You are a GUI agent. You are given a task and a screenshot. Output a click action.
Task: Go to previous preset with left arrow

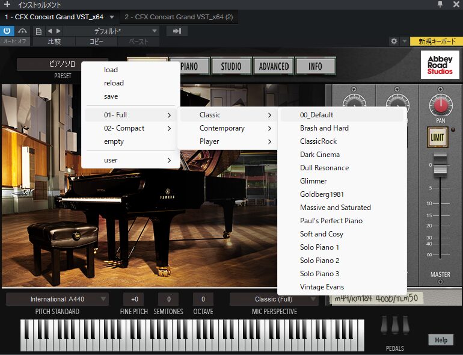49,31
